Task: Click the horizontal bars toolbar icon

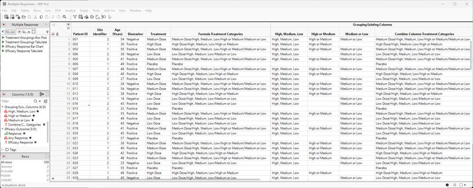Action: [x=92, y=17]
